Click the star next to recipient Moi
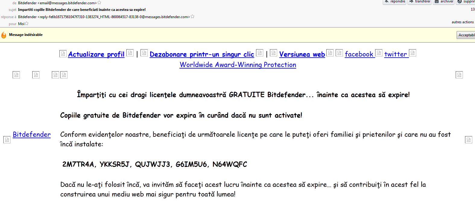Viewport: 475px width, 201px height. click(27, 24)
